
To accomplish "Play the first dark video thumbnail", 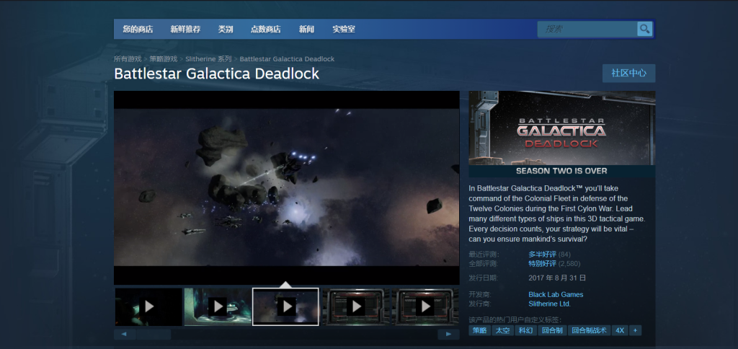I will (148, 306).
